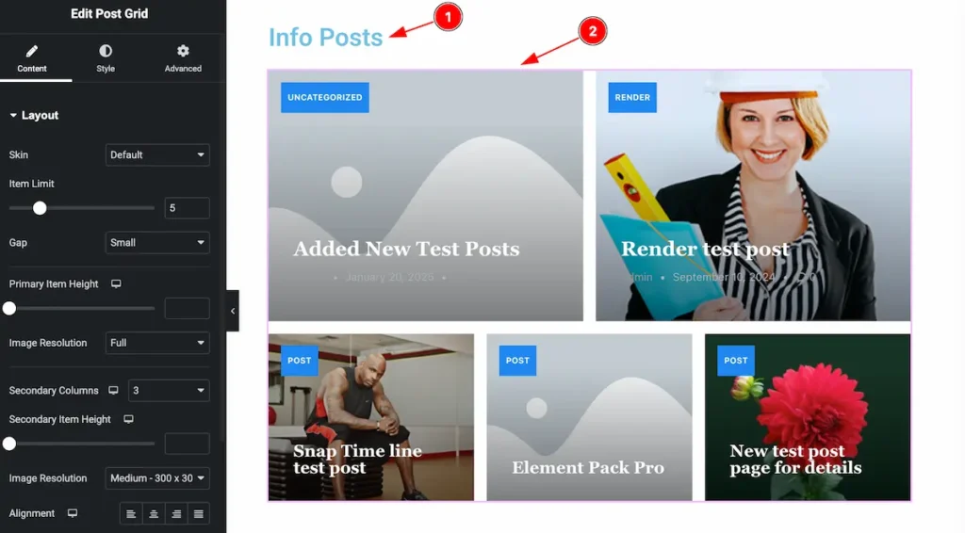The width and height of the screenshot is (965, 533).
Task: Click the responsive icon beside Primary Item Height
Action: pyautogui.click(x=116, y=284)
